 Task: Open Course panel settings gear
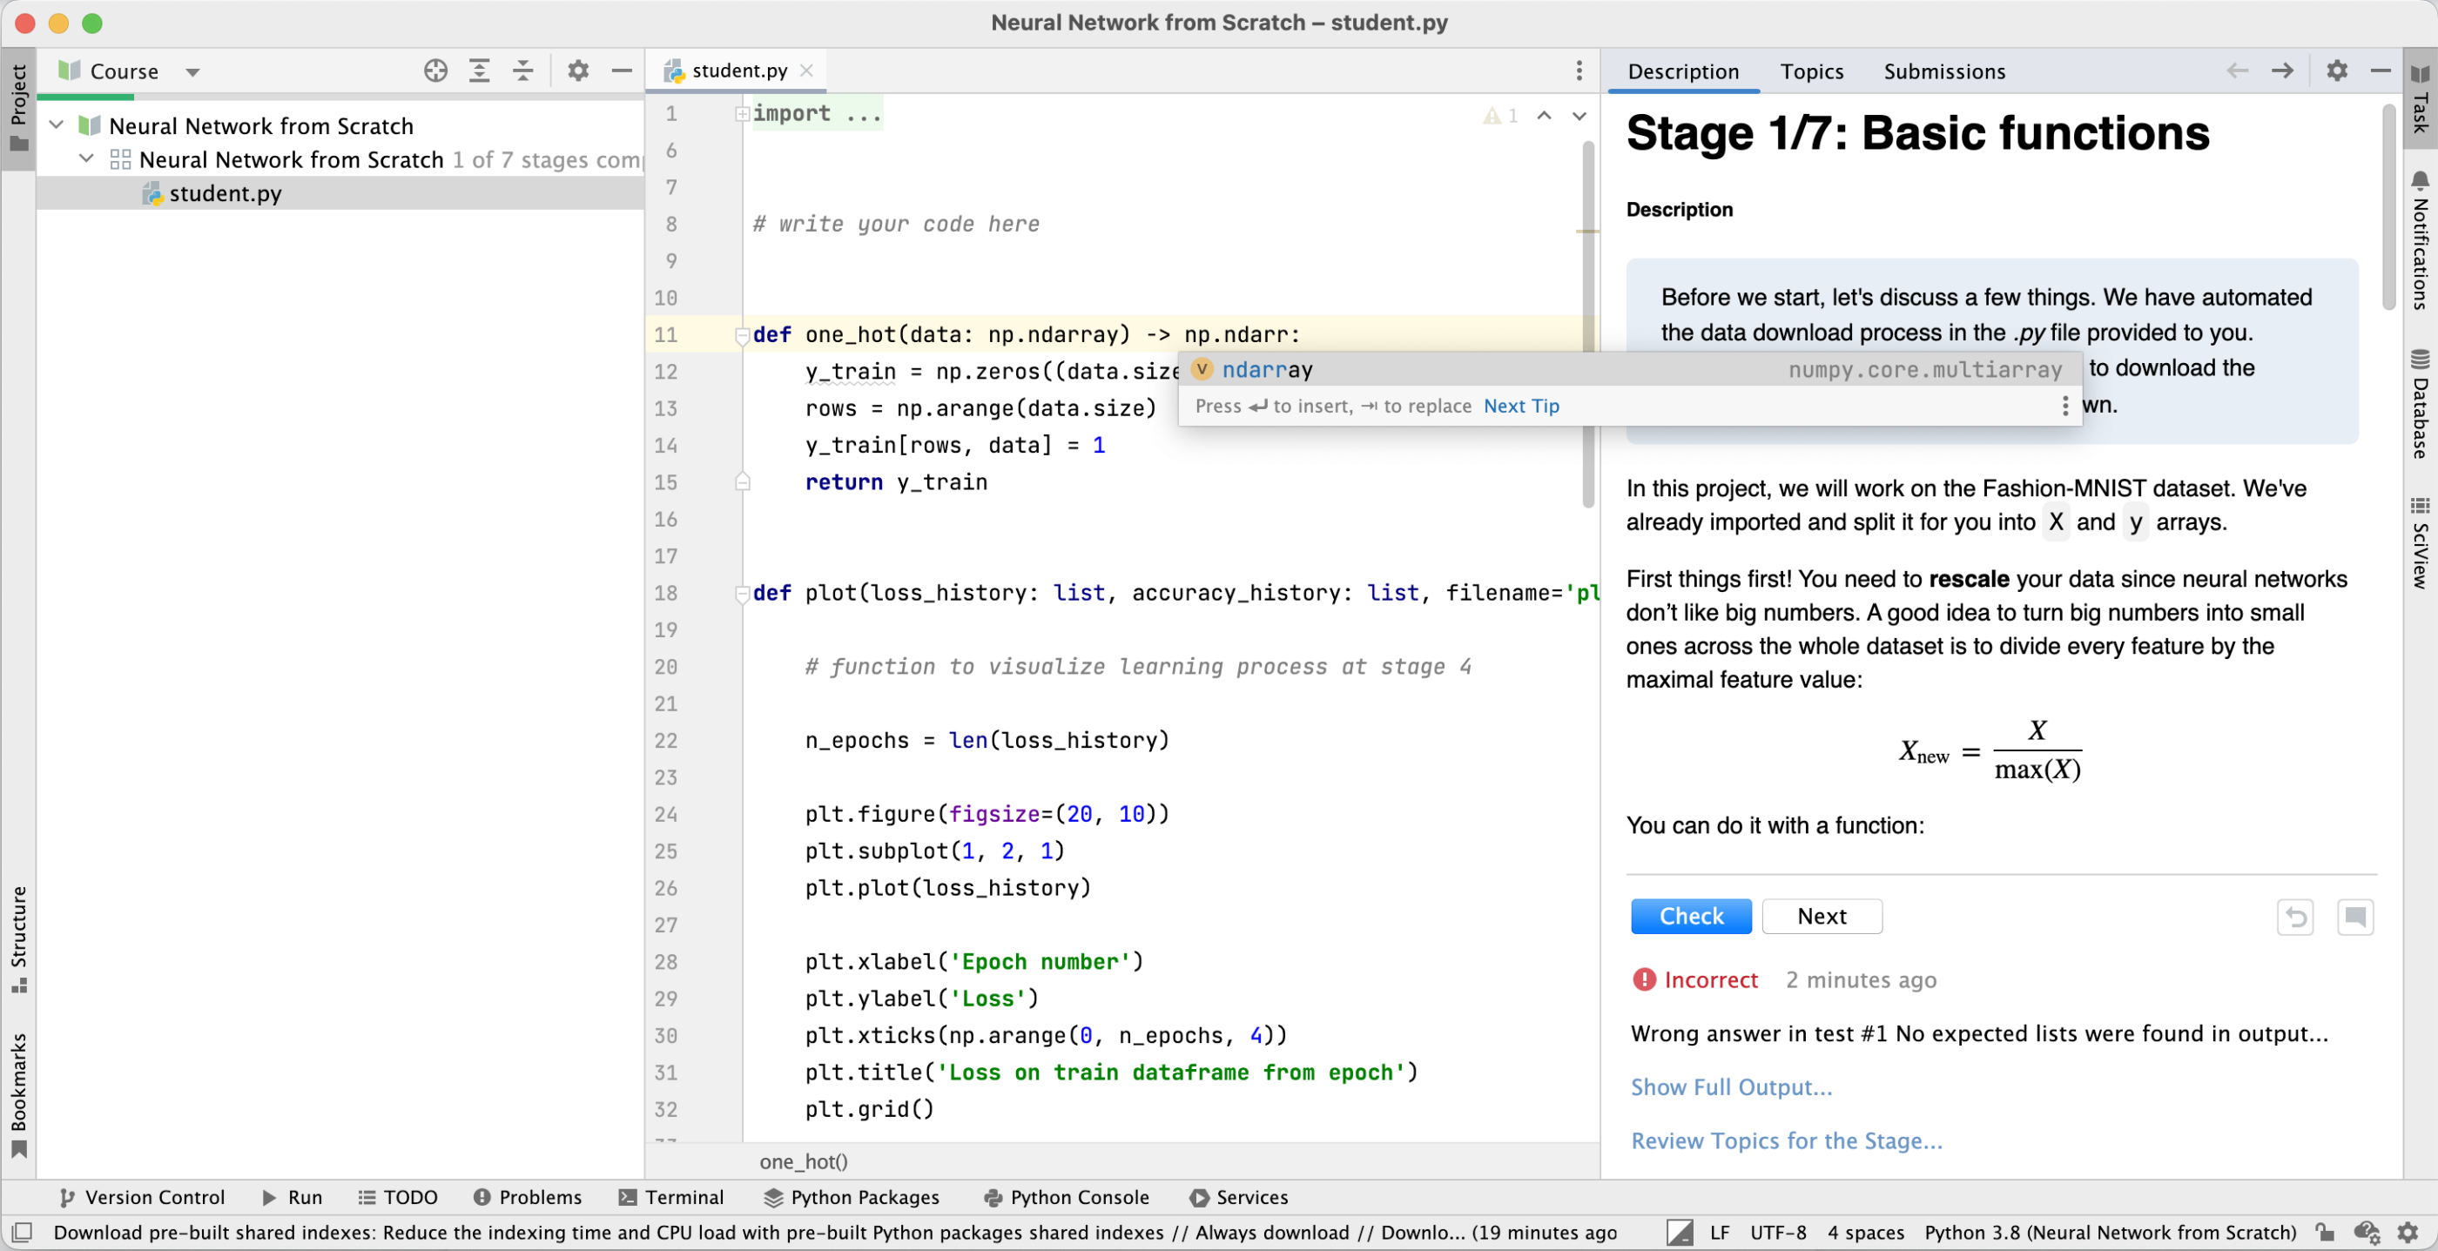click(578, 70)
